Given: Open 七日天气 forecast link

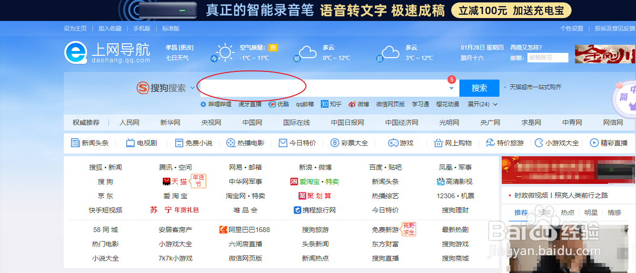Looking at the screenshot, I should [177, 58].
